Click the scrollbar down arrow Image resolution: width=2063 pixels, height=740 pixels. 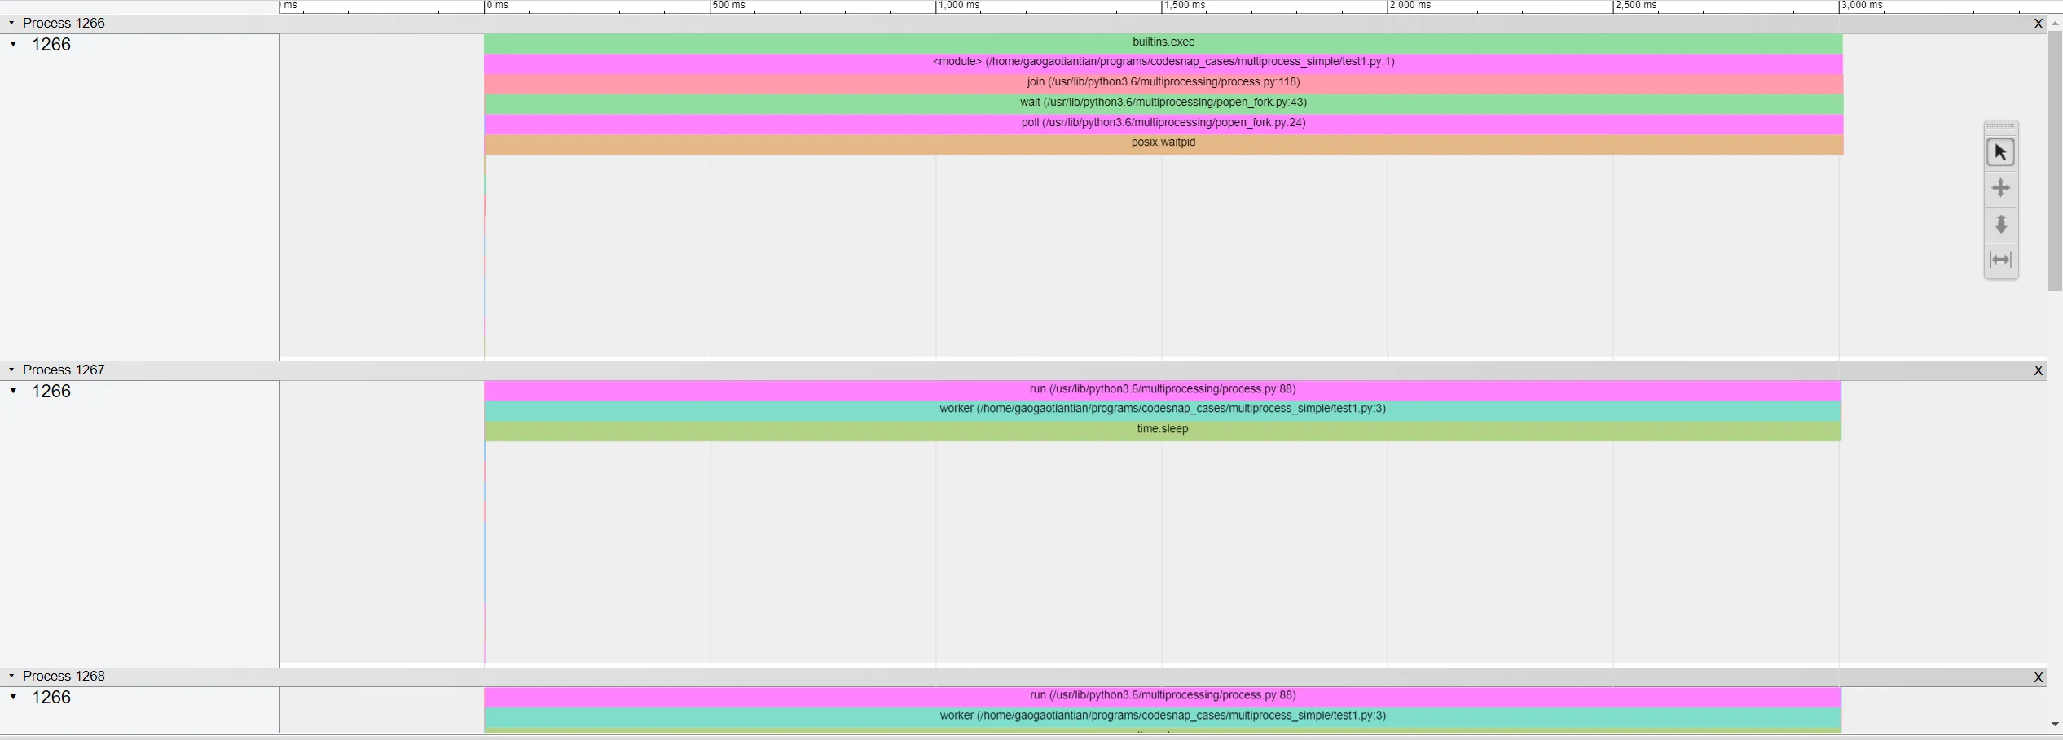(x=2055, y=725)
